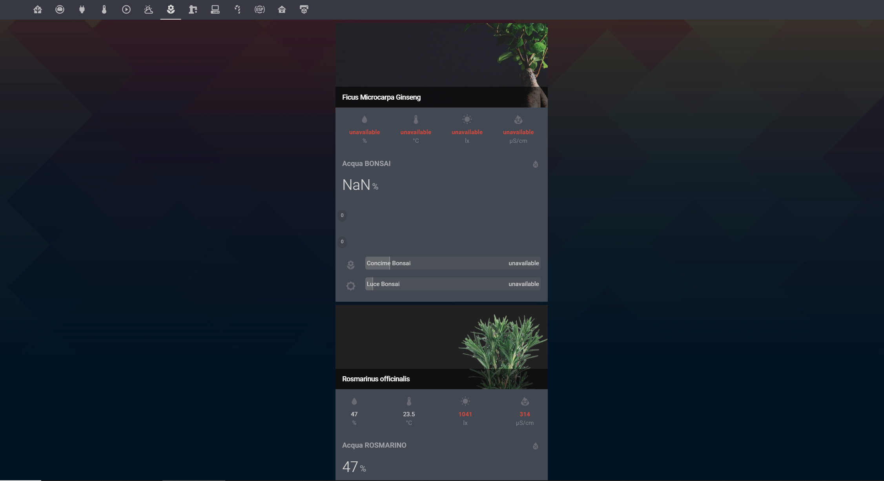Click Rosmarinus brightness sun icon
The width and height of the screenshot is (884, 481).
[465, 401]
